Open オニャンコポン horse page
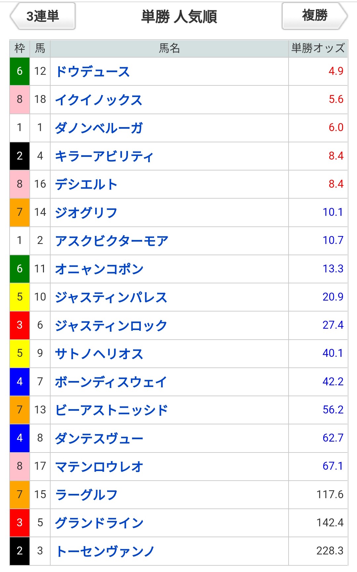 tap(99, 269)
